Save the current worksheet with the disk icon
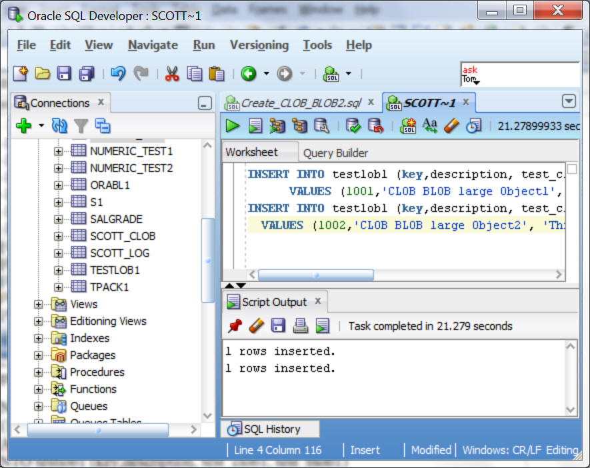590x468 pixels. 65,73
